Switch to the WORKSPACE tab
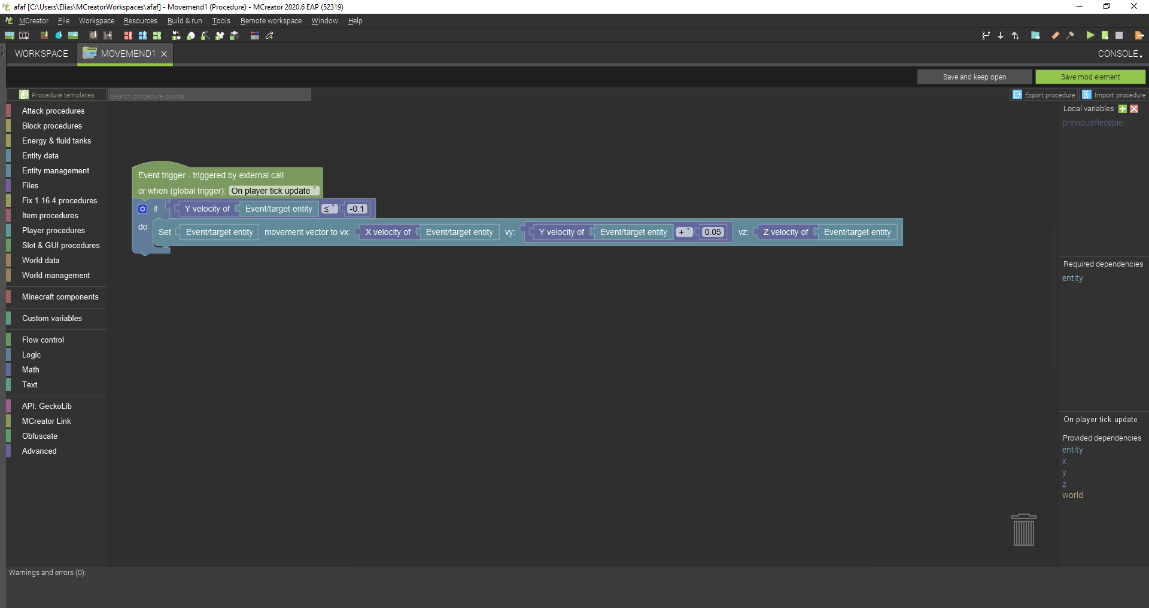The width and height of the screenshot is (1149, 608). click(x=41, y=54)
